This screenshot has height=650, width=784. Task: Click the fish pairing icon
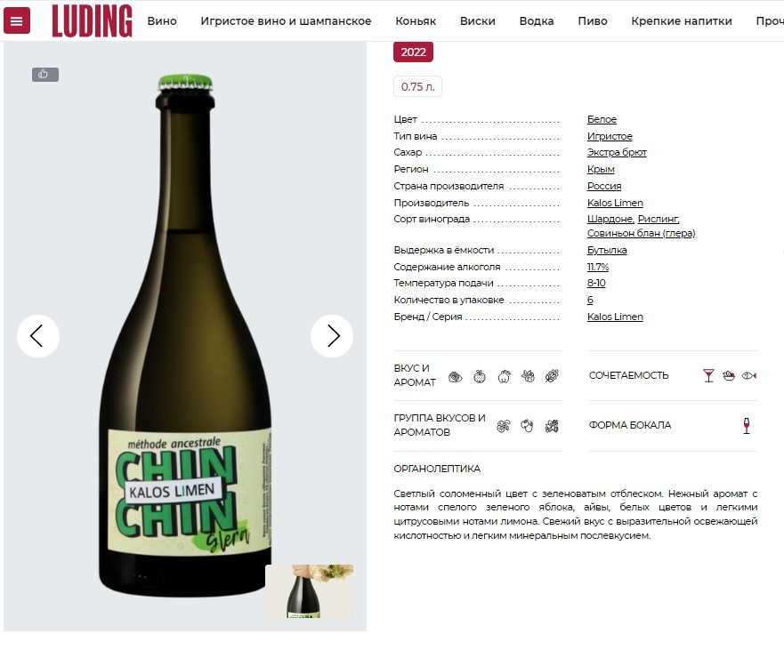click(749, 376)
